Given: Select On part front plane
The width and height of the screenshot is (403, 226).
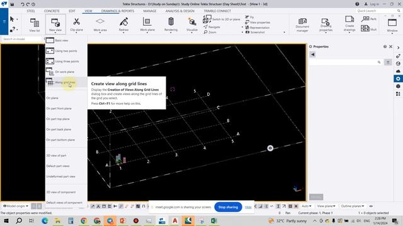Looking at the screenshot, I should pyautogui.click(x=66, y=109).
